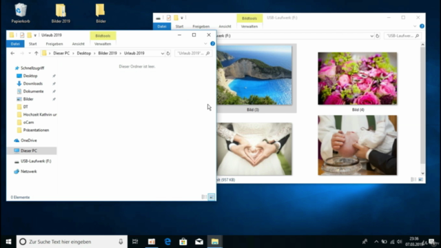
Task: Select USB-Laufwerk (F:) in navigation pane
Action: point(36,161)
